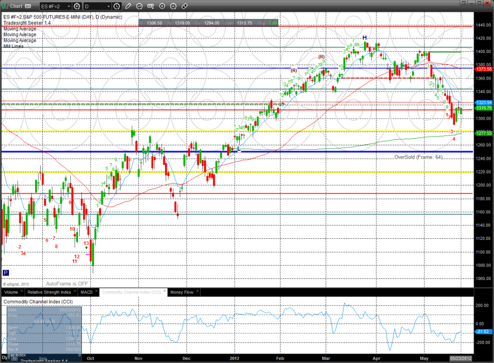This screenshot has width=494, height=363.
Task: Click the scale lock diamond icon
Action: click(x=185, y=6)
